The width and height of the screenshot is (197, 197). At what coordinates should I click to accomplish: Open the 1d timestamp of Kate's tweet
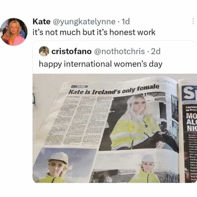[126, 22]
